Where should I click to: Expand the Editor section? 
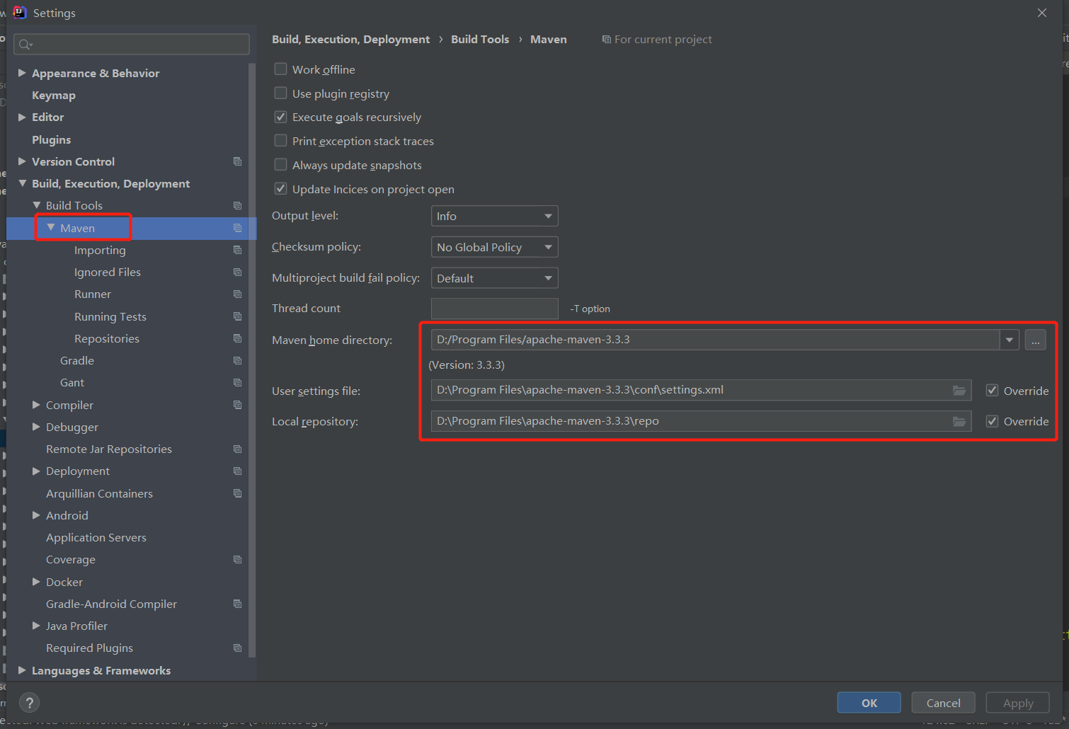22,117
